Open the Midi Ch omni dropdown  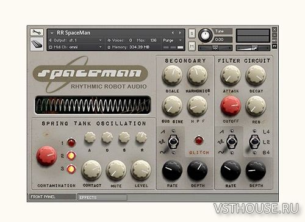(x=76, y=47)
